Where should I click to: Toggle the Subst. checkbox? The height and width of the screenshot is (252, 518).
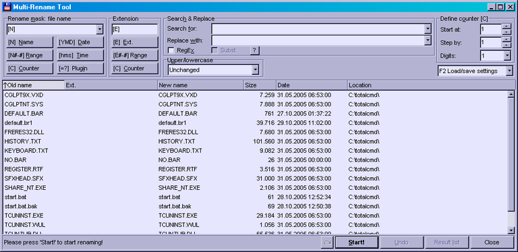(214, 51)
